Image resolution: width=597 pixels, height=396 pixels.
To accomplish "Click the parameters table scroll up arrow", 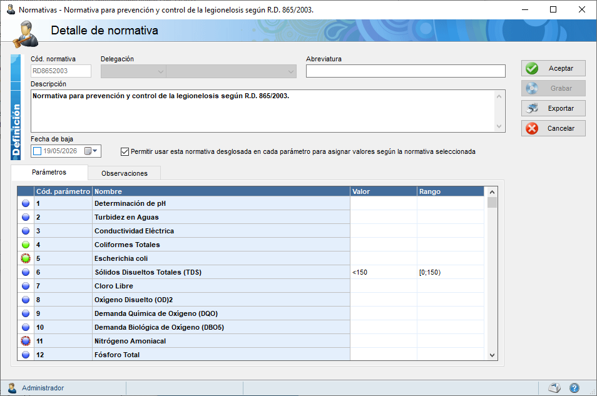I will pos(492,192).
